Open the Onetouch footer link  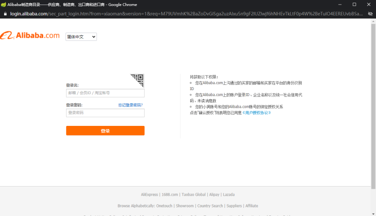tap(164, 206)
